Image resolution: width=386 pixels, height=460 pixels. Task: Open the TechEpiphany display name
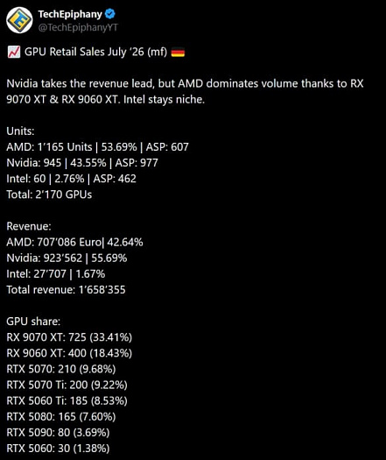click(70, 14)
